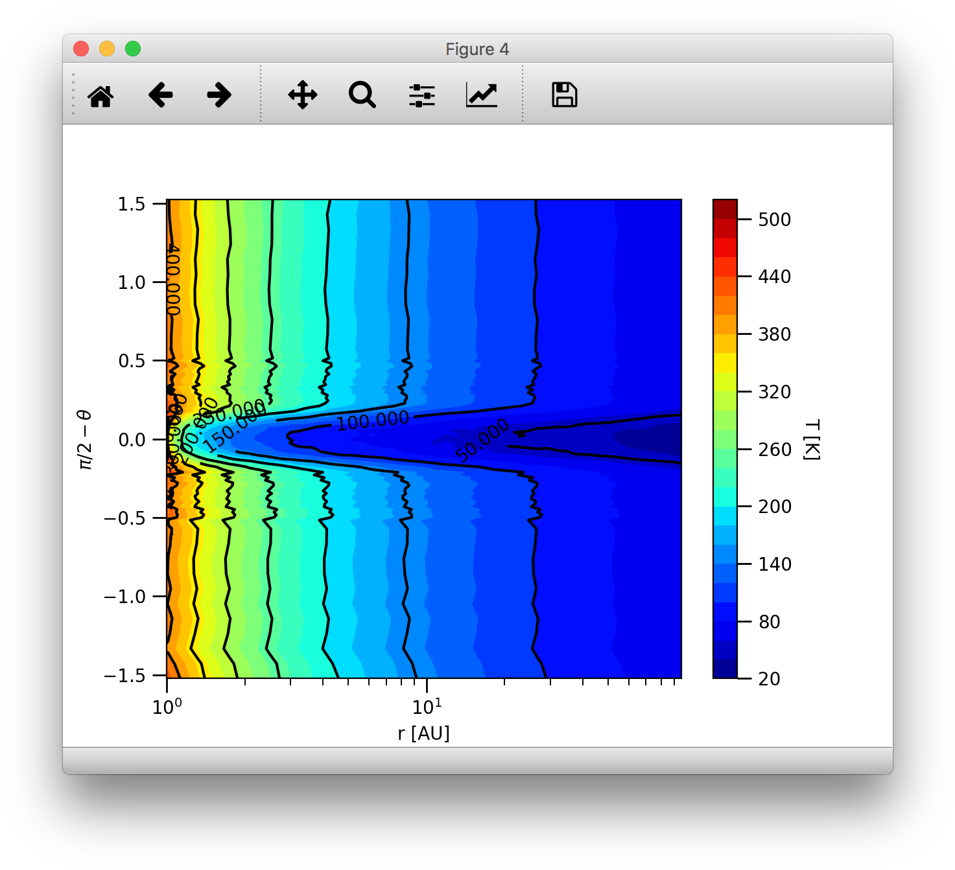Viewport: 955px width, 870px height.
Task: Reset the plot to original view with Home icon
Action: (100, 95)
